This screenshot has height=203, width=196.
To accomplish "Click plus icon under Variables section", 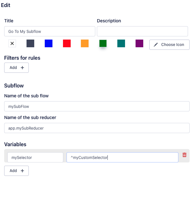I will (22, 171).
